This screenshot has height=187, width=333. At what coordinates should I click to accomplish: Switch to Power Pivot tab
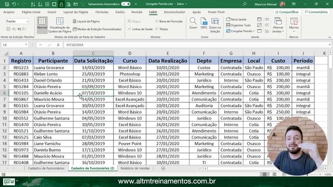click(x=216, y=12)
